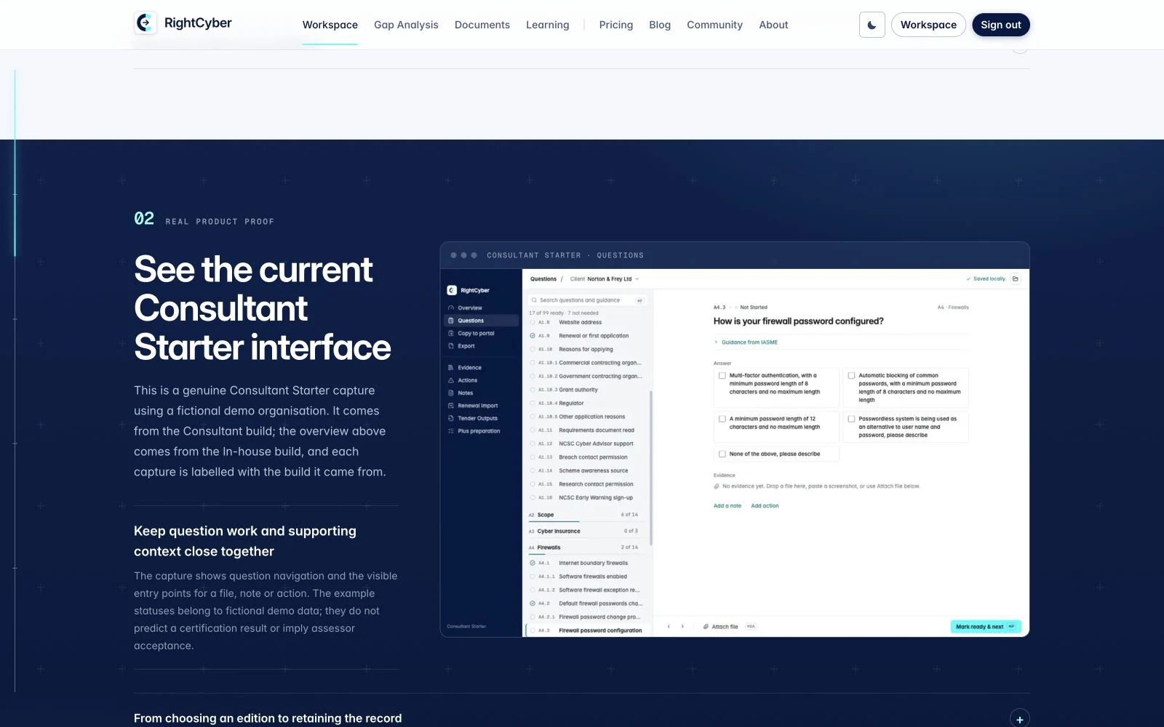Click the RightCyber logo icon in the header
The width and height of the screenshot is (1164, 727).
click(145, 23)
